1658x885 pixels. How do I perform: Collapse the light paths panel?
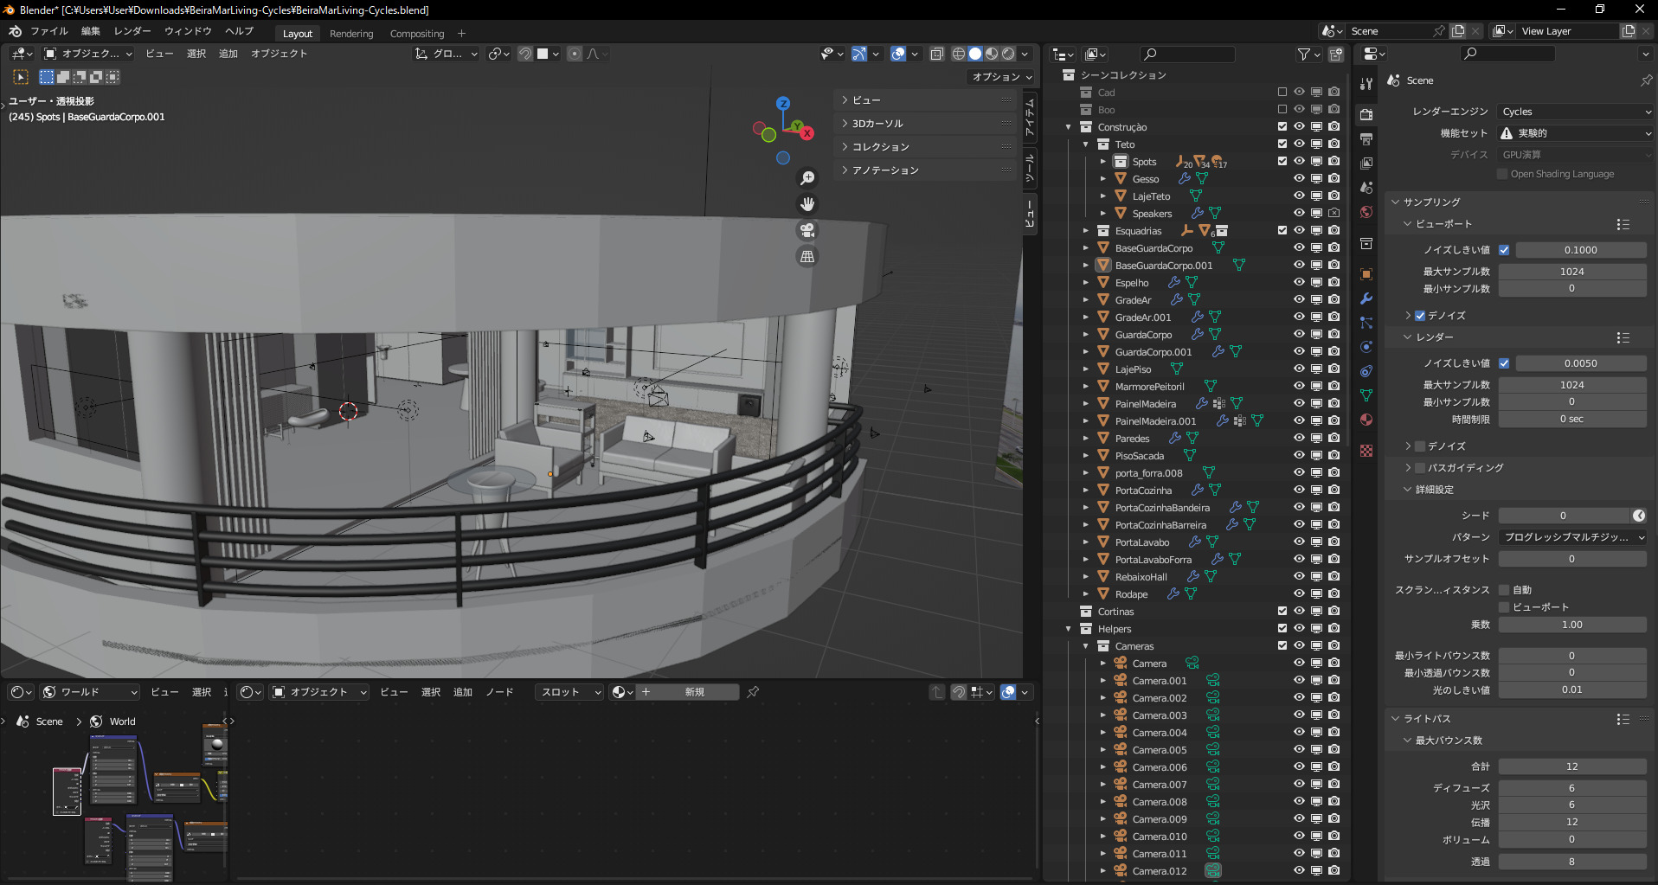pos(1396,719)
